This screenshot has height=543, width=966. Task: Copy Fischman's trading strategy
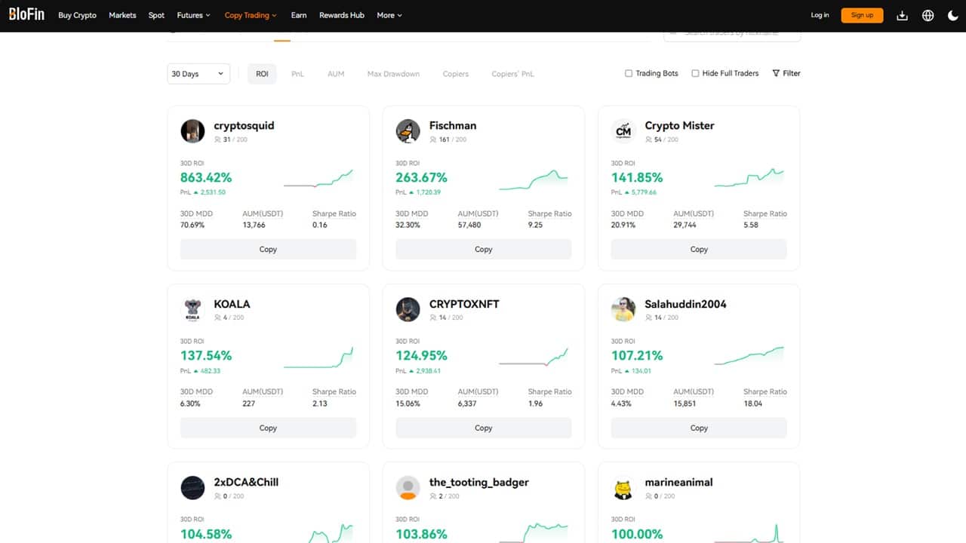coord(483,249)
